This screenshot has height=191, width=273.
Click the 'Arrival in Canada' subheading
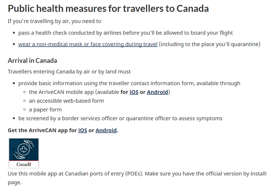33,61
